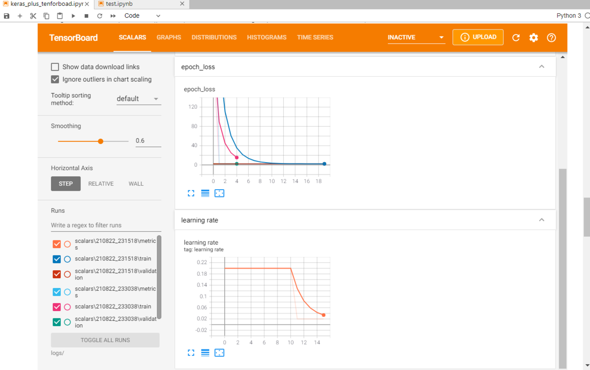This screenshot has width=590, height=370.
Task: Open the Tooltip sorting method dropdown
Action: tap(139, 99)
